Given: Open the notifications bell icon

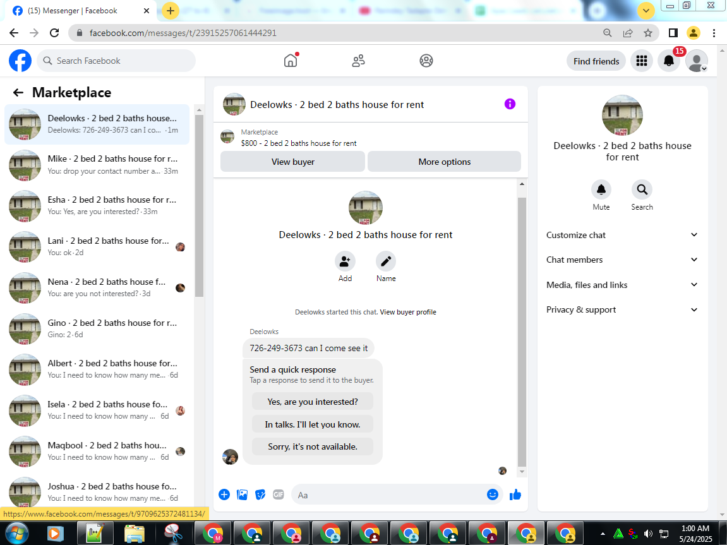Looking at the screenshot, I should tap(669, 61).
